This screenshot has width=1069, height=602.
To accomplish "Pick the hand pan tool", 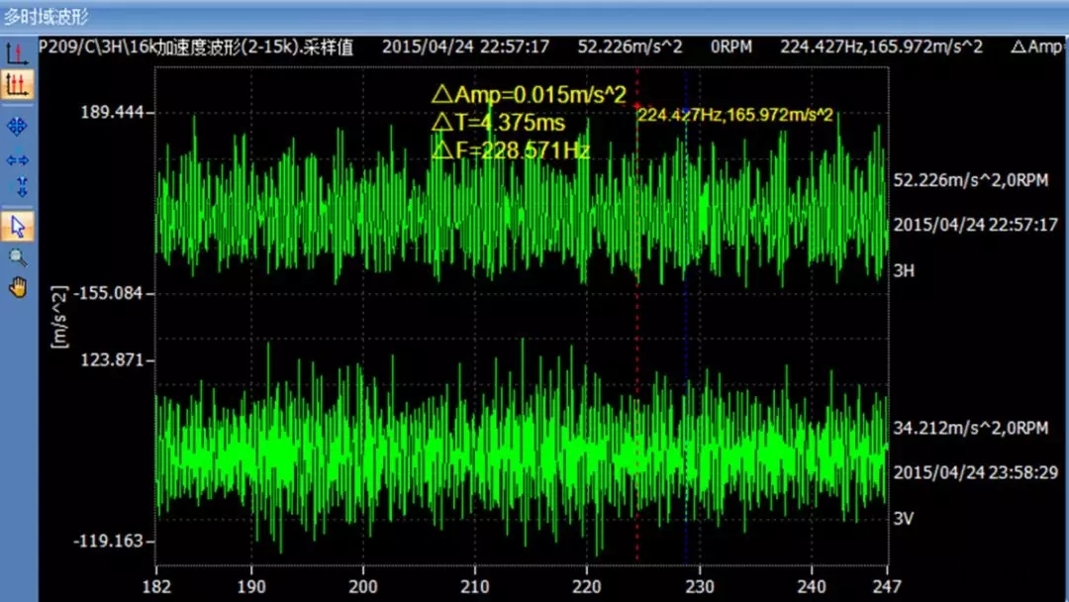I will [x=17, y=288].
